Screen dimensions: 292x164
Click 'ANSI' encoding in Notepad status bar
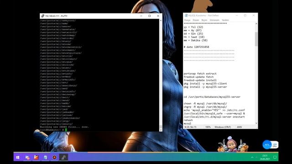(239, 127)
